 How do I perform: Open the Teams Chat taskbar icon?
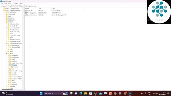click(x=76, y=93)
